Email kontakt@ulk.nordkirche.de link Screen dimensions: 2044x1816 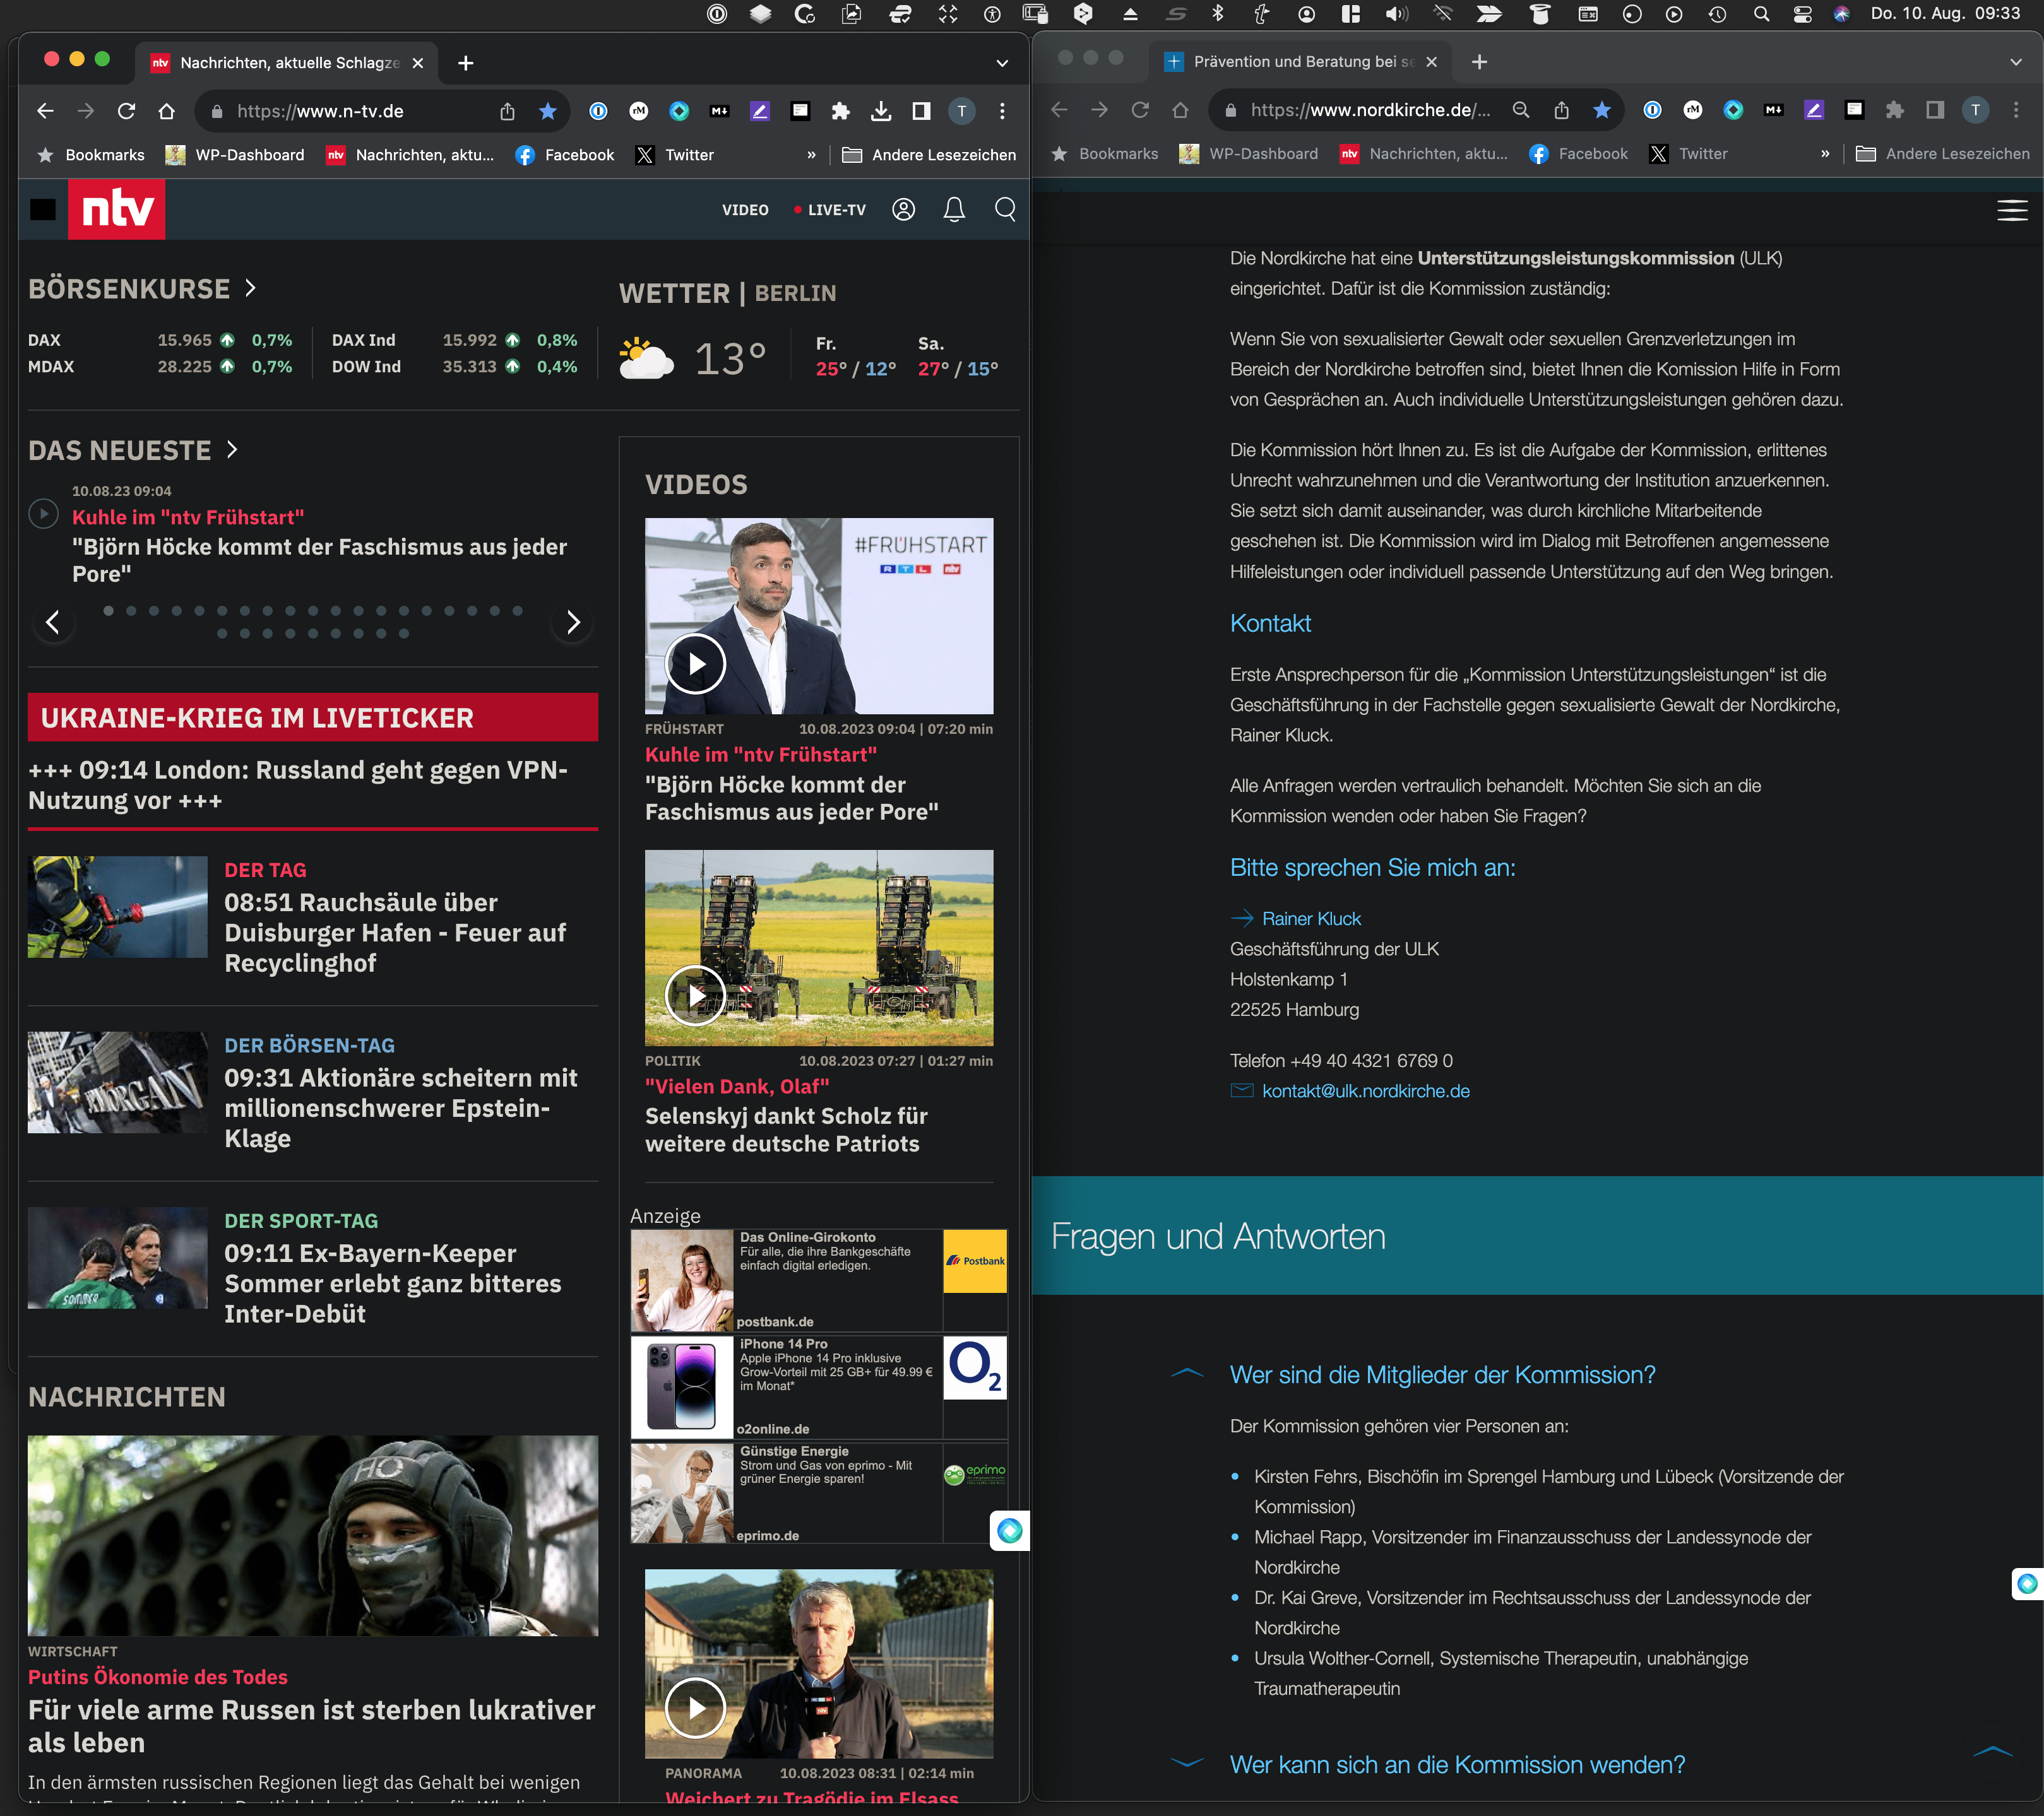point(1365,1090)
